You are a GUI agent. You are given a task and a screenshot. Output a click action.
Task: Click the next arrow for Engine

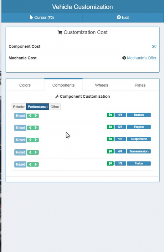click(x=36, y=128)
